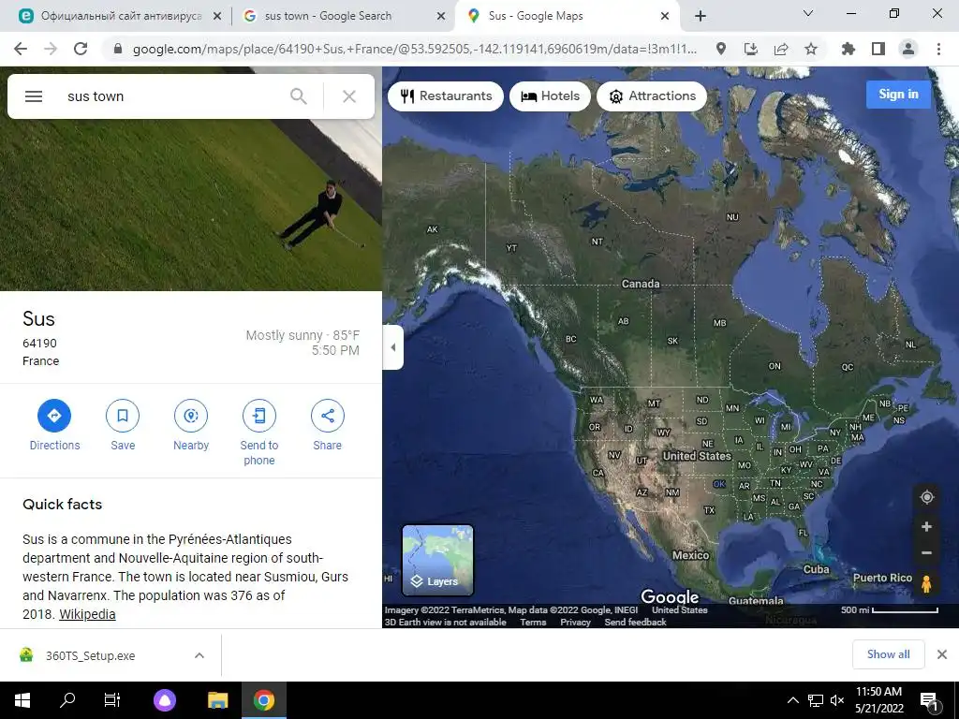Open the Layers map switcher

(x=437, y=560)
